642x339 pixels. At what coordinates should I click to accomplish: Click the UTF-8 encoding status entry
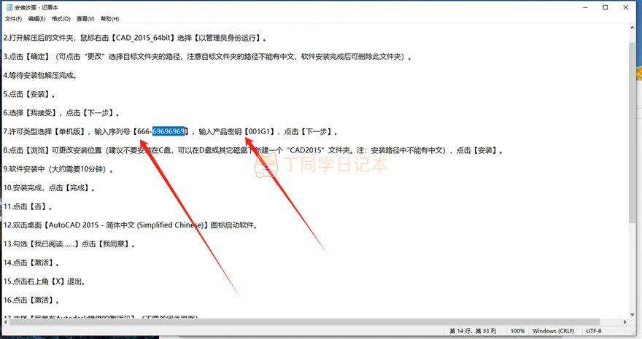(x=594, y=331)
